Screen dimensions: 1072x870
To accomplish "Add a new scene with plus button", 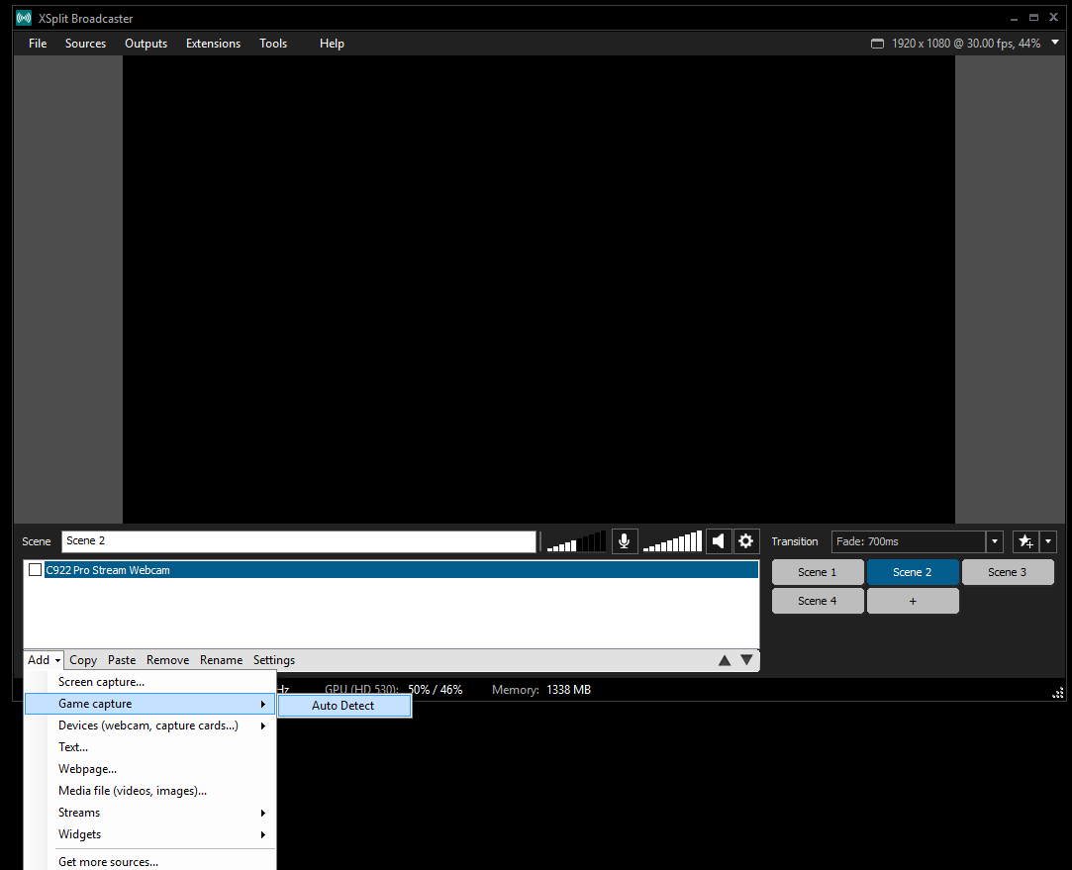I will 913,602.
